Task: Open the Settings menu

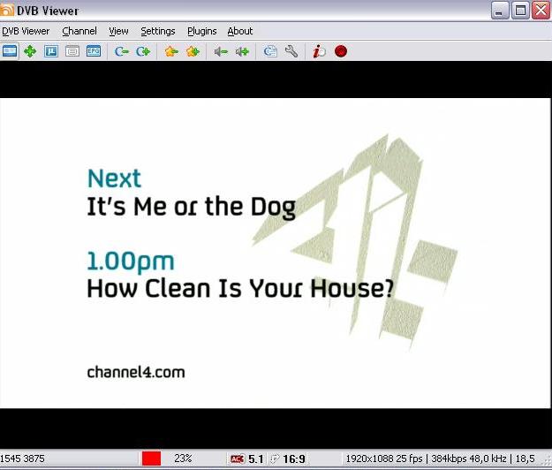Action: tap(158, 31)
